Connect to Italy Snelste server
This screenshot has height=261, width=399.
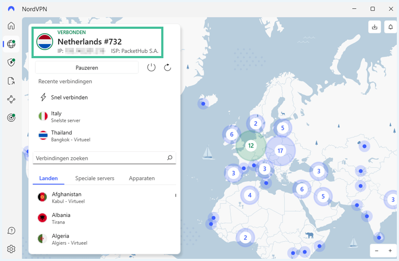104,116
